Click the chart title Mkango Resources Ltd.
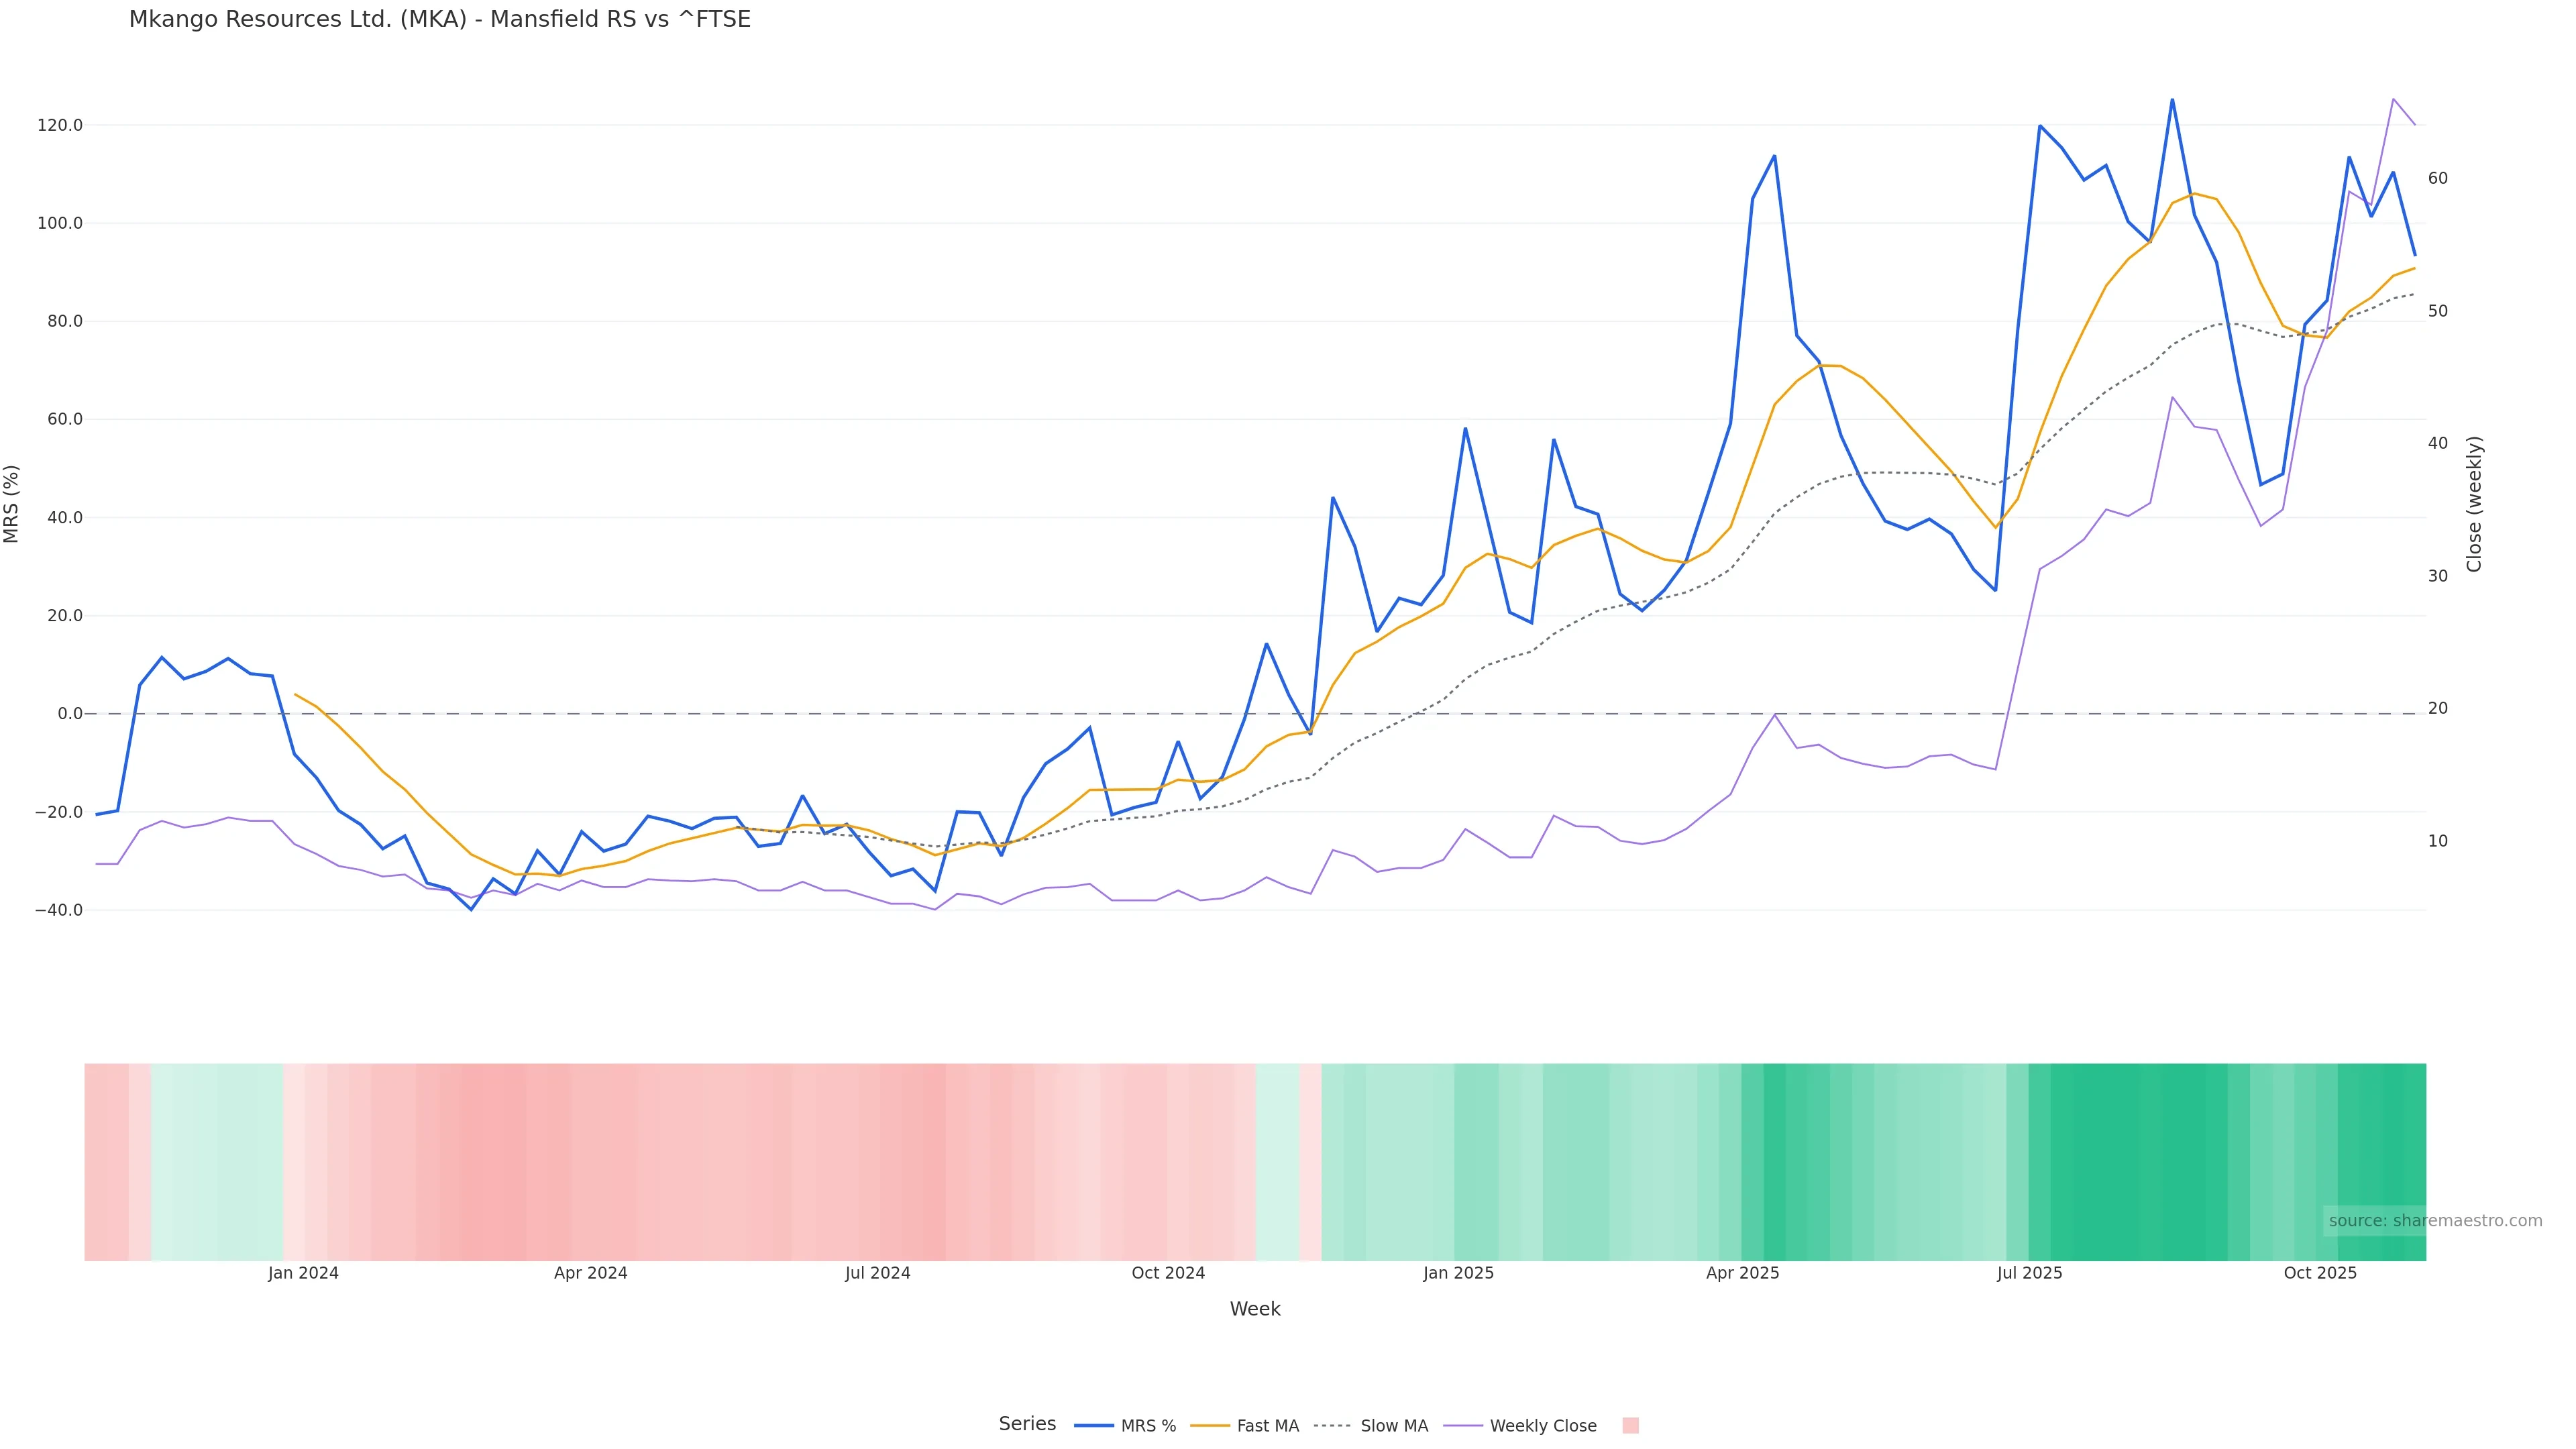The image size is (2576, 1449). coord(439,19)
